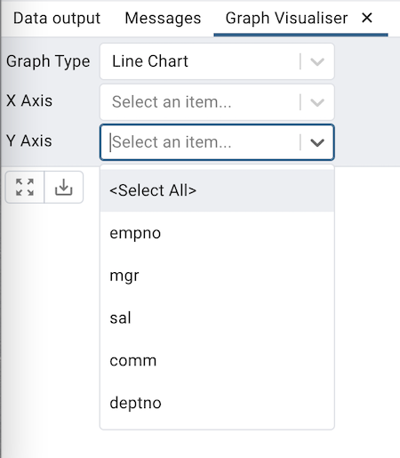Select comm in the dropdown list

click(x=217, y=360)
